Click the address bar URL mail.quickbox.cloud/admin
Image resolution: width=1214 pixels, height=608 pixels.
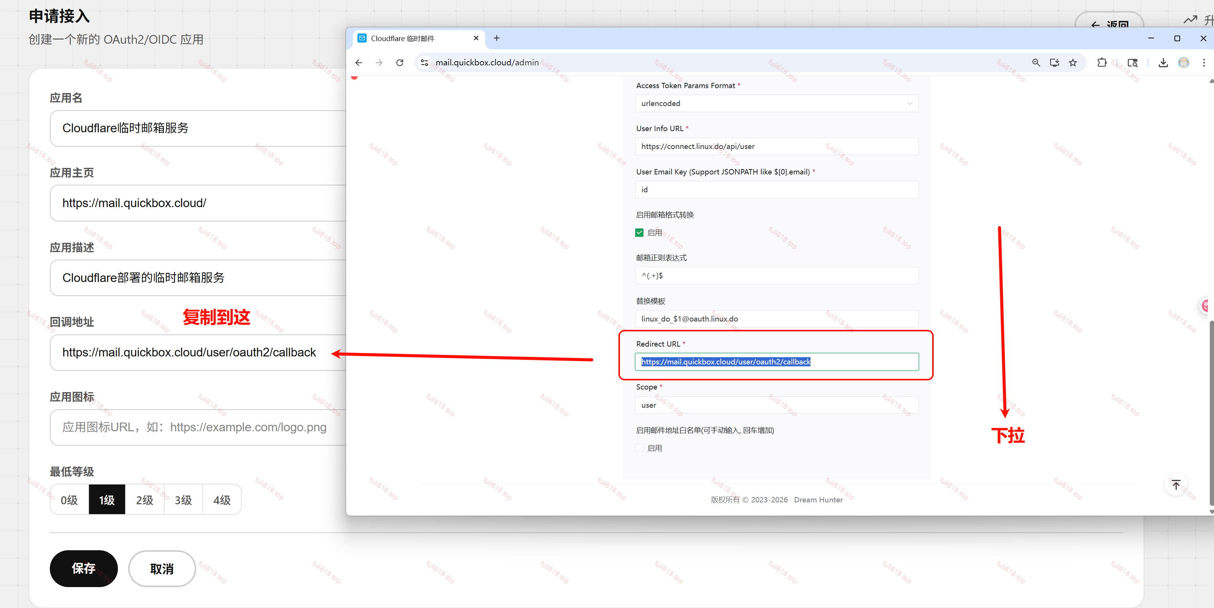point(487,63)
